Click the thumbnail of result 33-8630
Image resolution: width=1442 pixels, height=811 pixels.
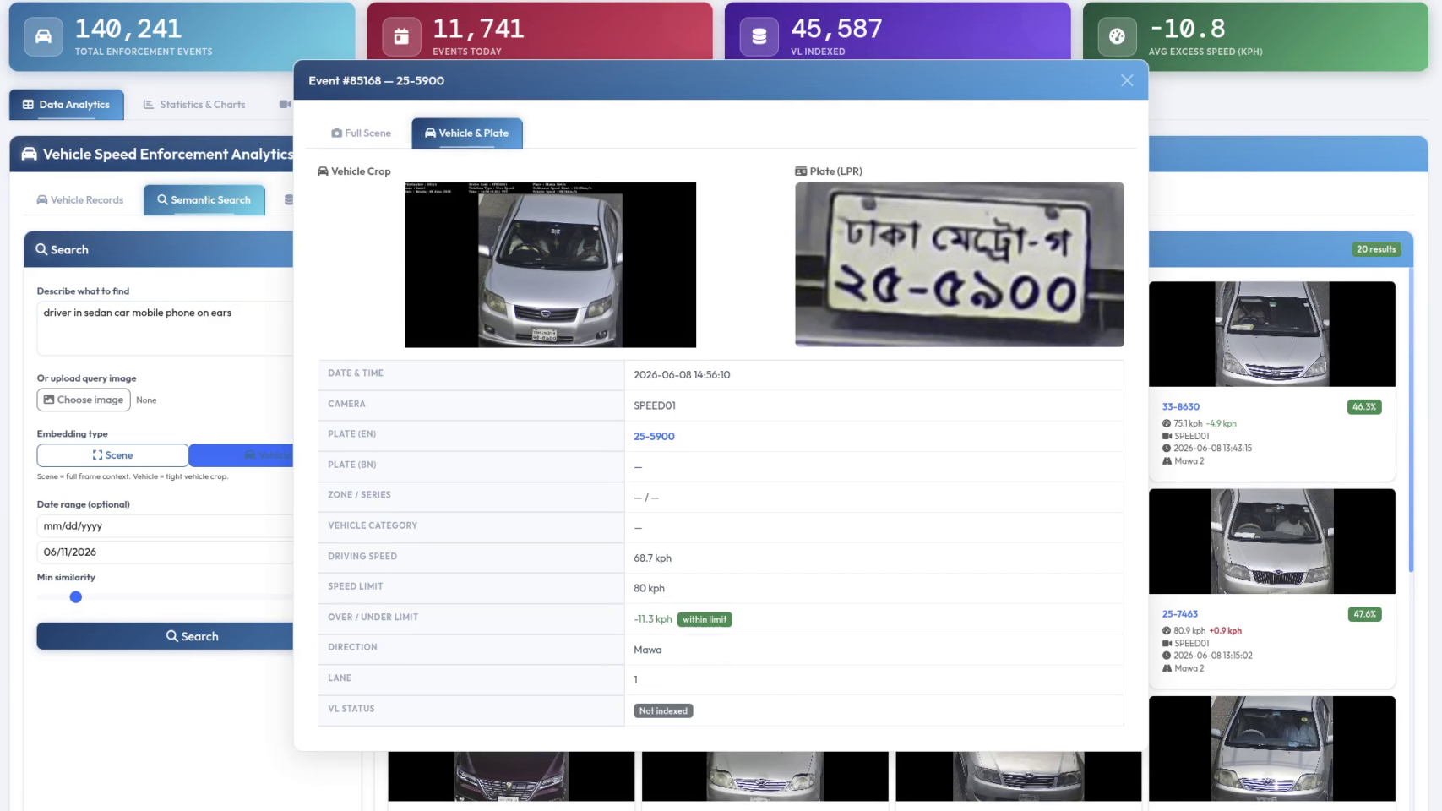pyautogui.click(x=1271, y=334)
